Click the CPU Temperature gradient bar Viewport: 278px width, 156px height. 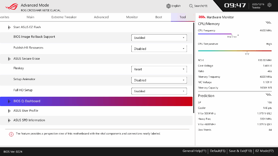pos(235,51)
